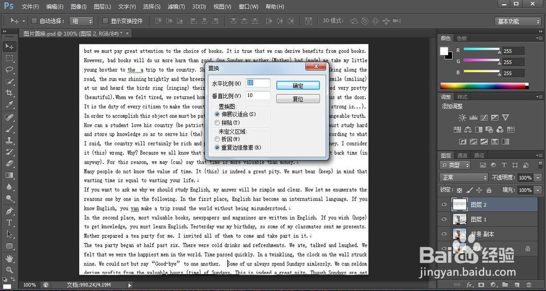Select the Dodge tool
The image size is (546, 291).
point(9,198)
